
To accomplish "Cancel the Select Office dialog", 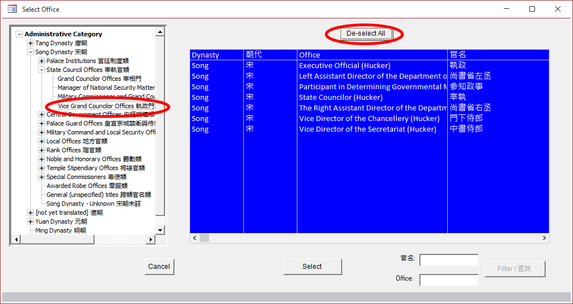I will click(159, 267).
